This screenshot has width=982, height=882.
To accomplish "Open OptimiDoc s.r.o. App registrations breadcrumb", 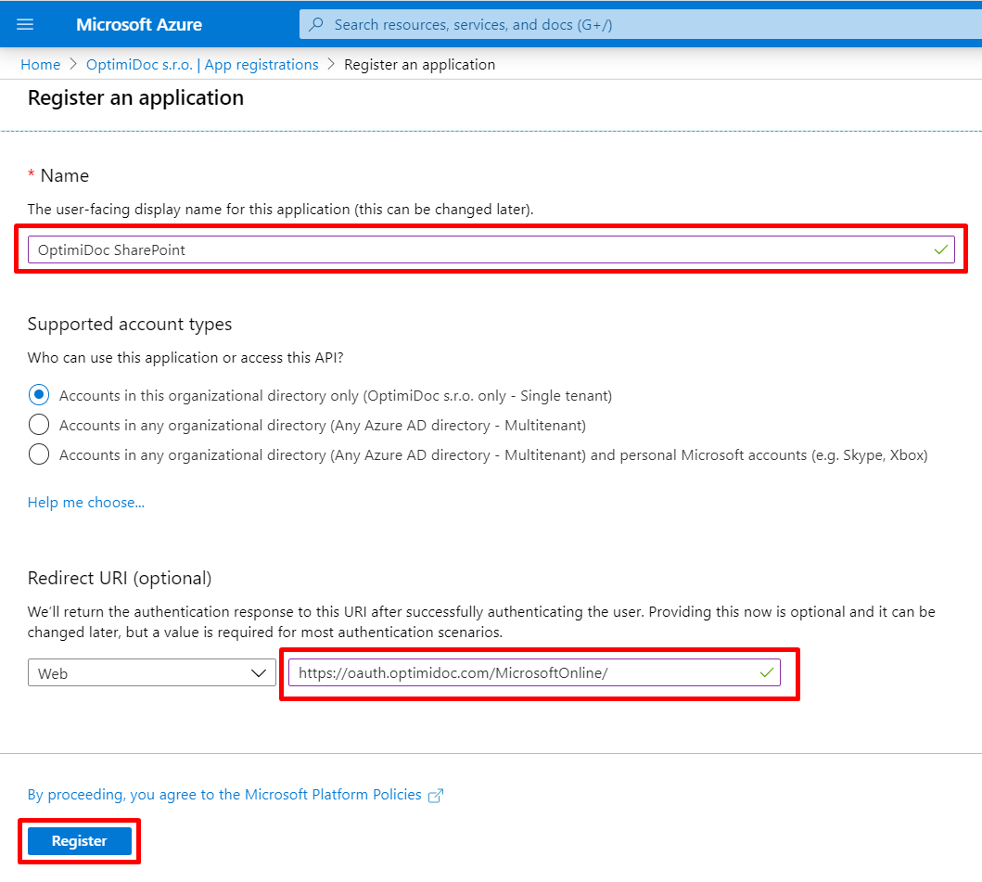I will point(202,65).
